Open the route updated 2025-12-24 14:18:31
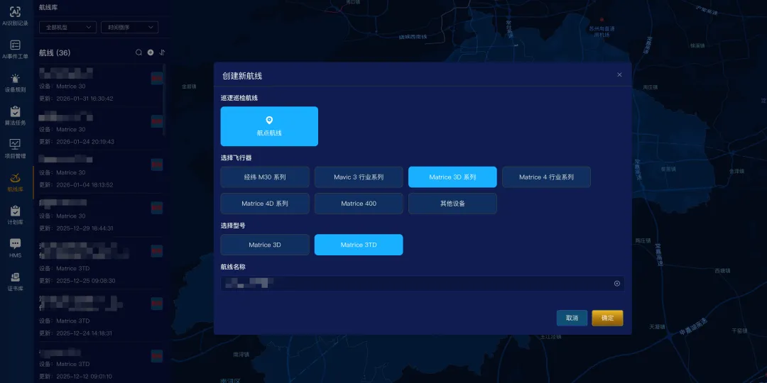 (100, 315)
